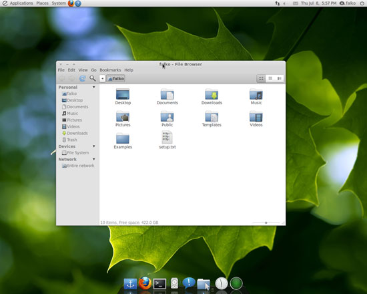
Task: Click the Reload icon in toolbar
Action: pyautogui.click(x=82, y=78)
